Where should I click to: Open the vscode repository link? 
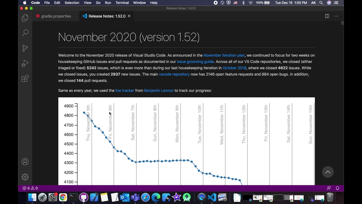(174, 74)
